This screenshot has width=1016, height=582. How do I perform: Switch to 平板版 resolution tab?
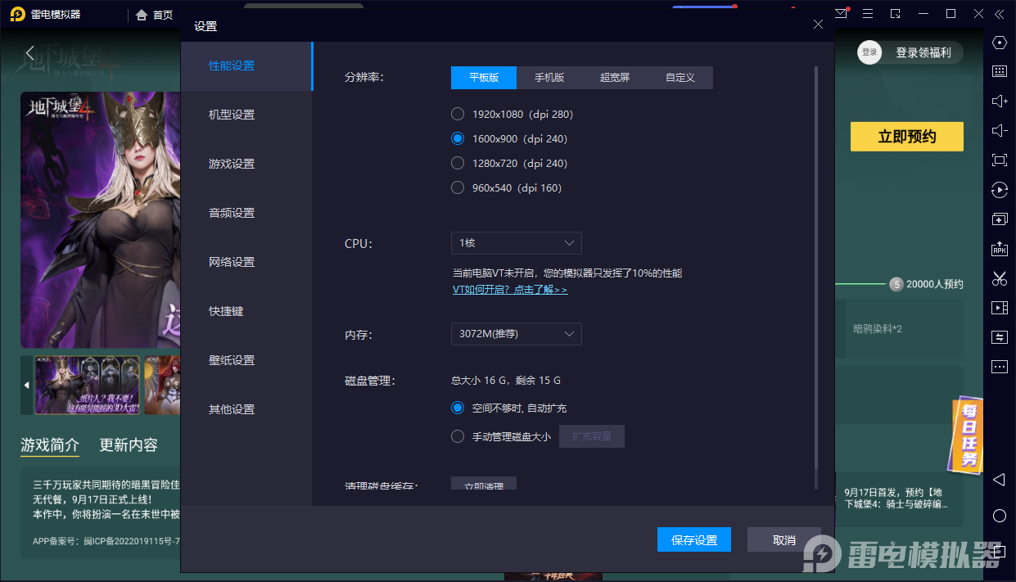pos(484,78)
